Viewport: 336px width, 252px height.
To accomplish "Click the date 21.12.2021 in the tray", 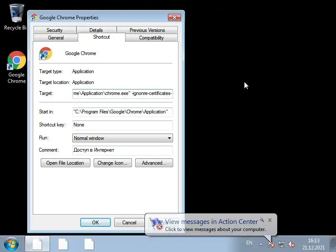I will (313, 247).
